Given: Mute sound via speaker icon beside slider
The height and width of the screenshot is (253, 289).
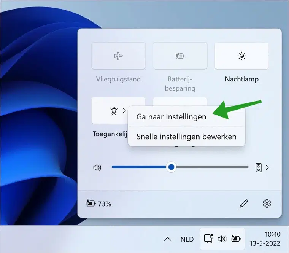Looking at the screenshot, I should click(97, 167).
